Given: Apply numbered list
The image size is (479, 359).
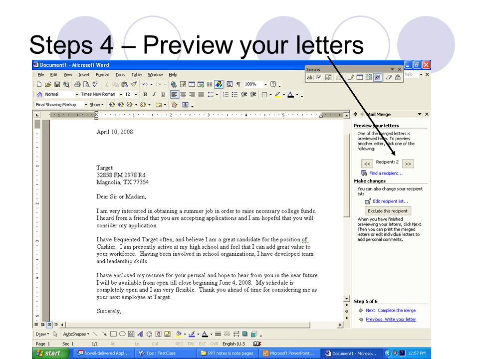Looking at the screenshot, I should (226, 95).
